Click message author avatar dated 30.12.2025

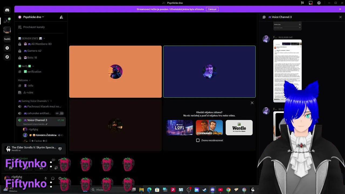point(266,39)
